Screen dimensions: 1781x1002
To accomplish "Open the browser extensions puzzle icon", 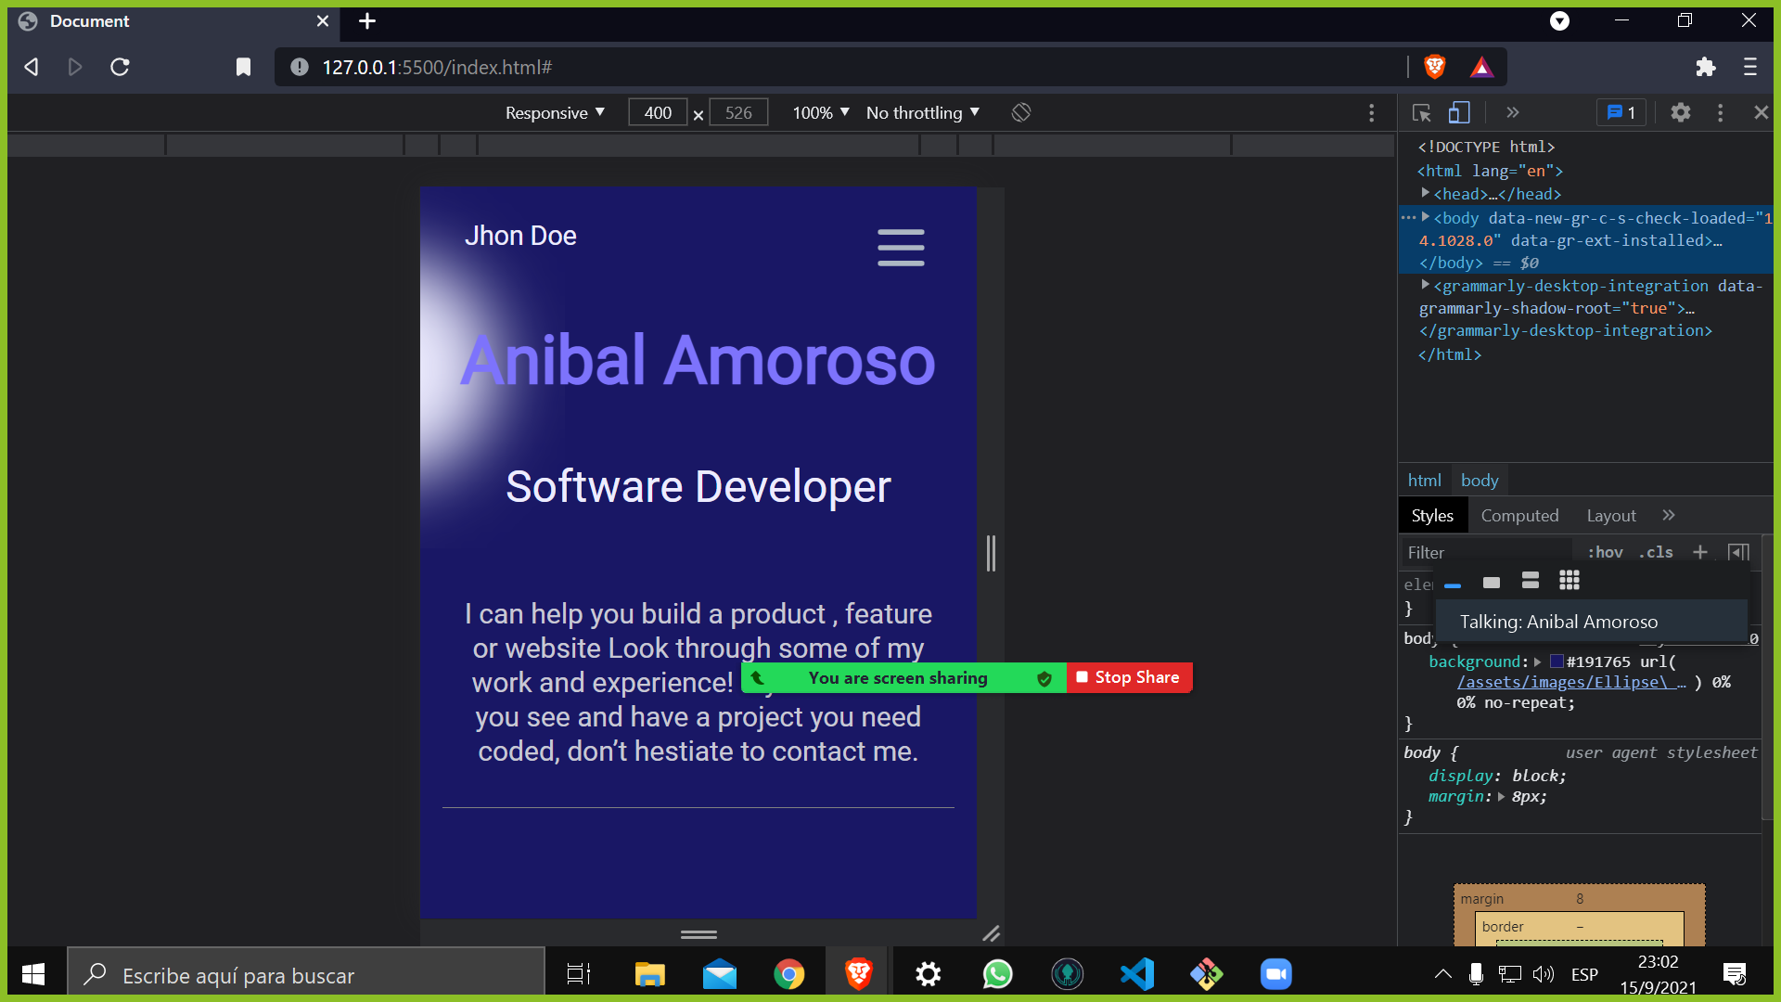I will [1705, 67].
